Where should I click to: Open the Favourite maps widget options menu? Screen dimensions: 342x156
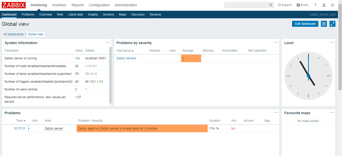(332, 112)
